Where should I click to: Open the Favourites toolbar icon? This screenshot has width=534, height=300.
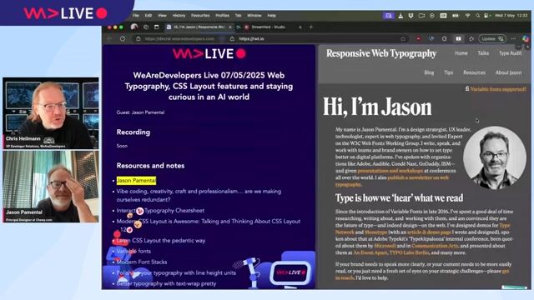point(471,39)
